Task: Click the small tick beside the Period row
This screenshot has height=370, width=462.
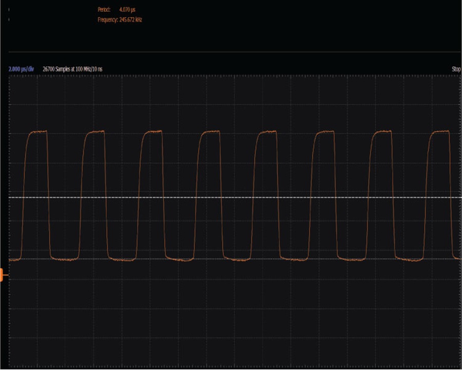Action: [x=9, y=10]
